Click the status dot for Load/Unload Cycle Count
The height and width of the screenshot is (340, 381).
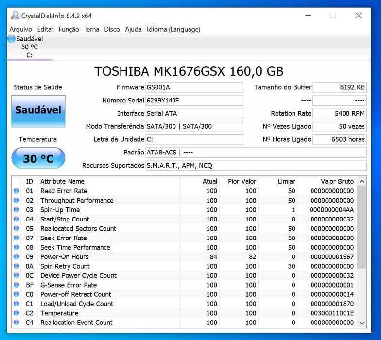click(17, 304)
